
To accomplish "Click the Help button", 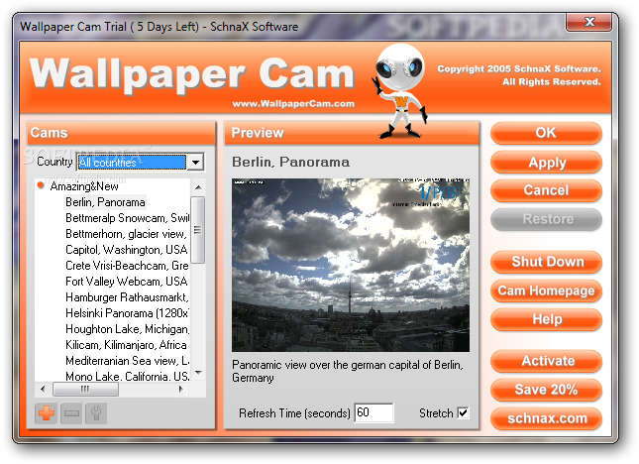I will point(546,319).
